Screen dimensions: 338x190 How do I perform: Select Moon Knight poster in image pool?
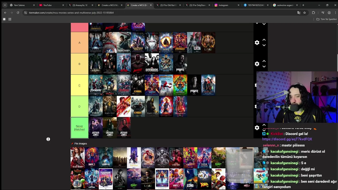pos(162,158)
